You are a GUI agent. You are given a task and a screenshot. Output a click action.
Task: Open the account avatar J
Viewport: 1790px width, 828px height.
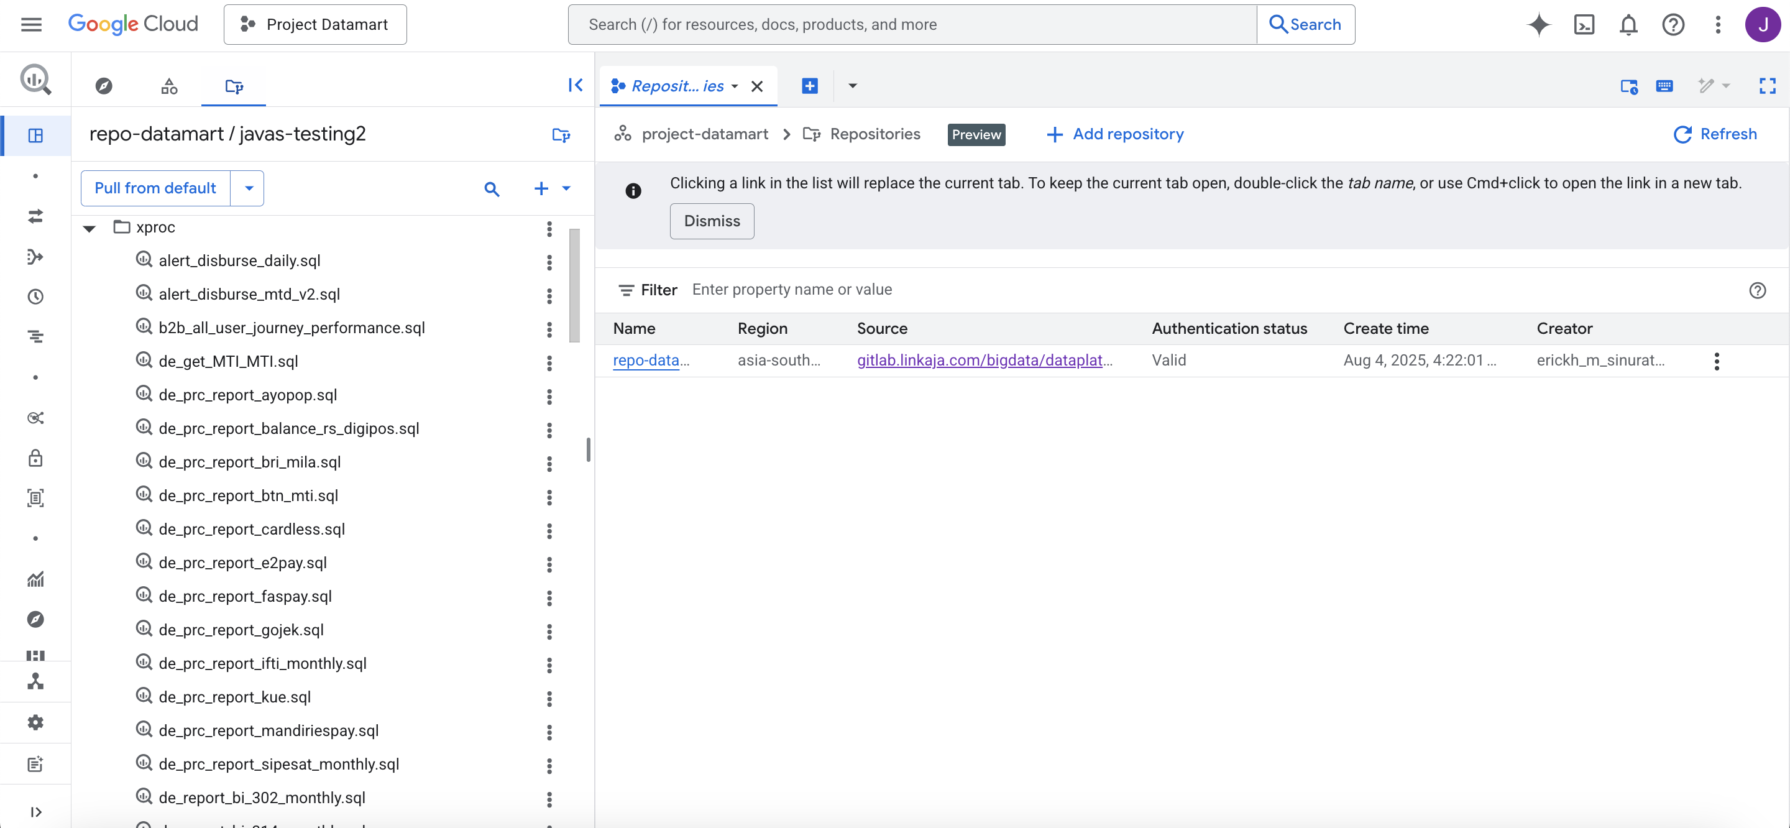(x=1762, y=24)
